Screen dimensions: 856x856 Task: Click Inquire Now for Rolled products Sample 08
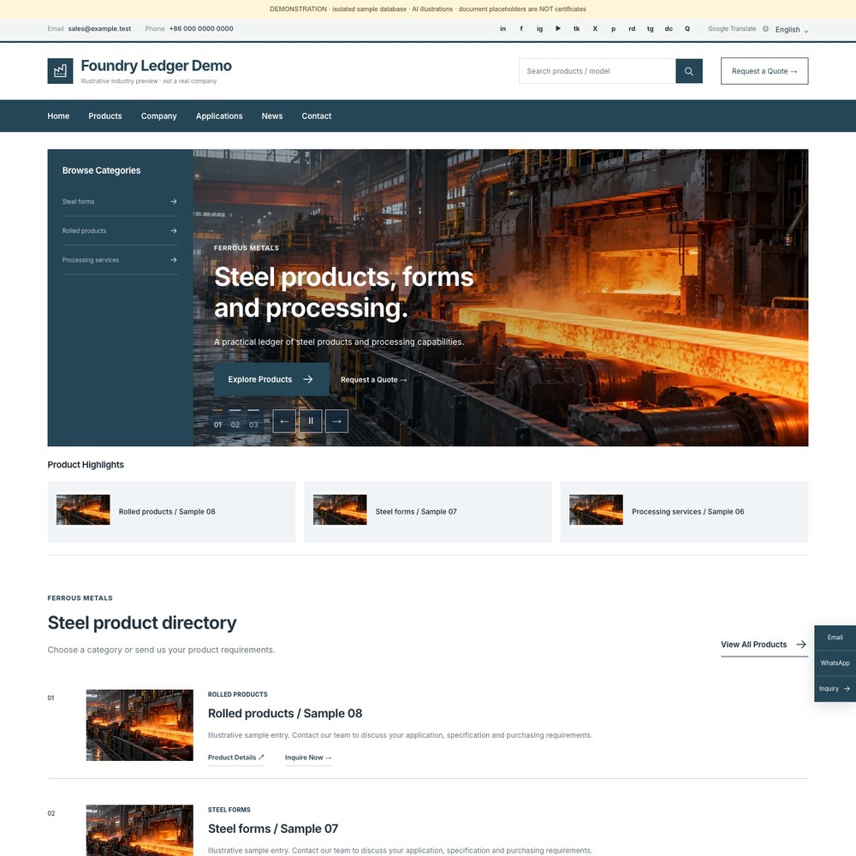click(308, 758)
